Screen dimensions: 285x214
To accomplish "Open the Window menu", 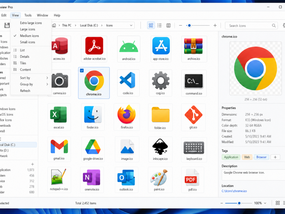I will pyautogui.click(x=42, y=15).
